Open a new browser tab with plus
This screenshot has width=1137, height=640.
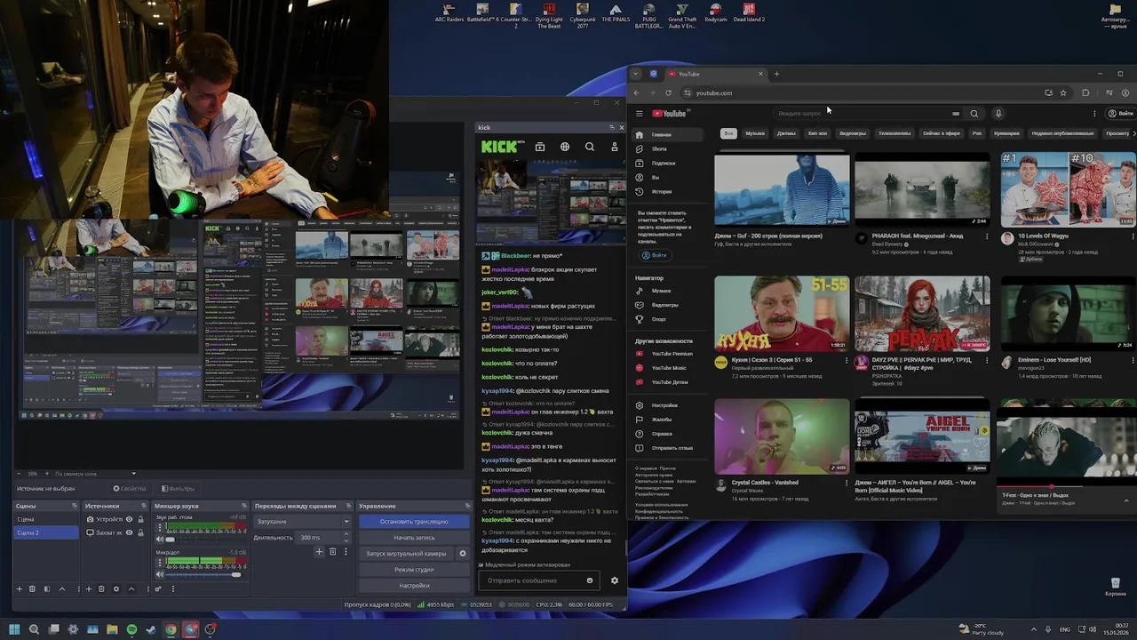pyautogui.click(x=776, y=74)
